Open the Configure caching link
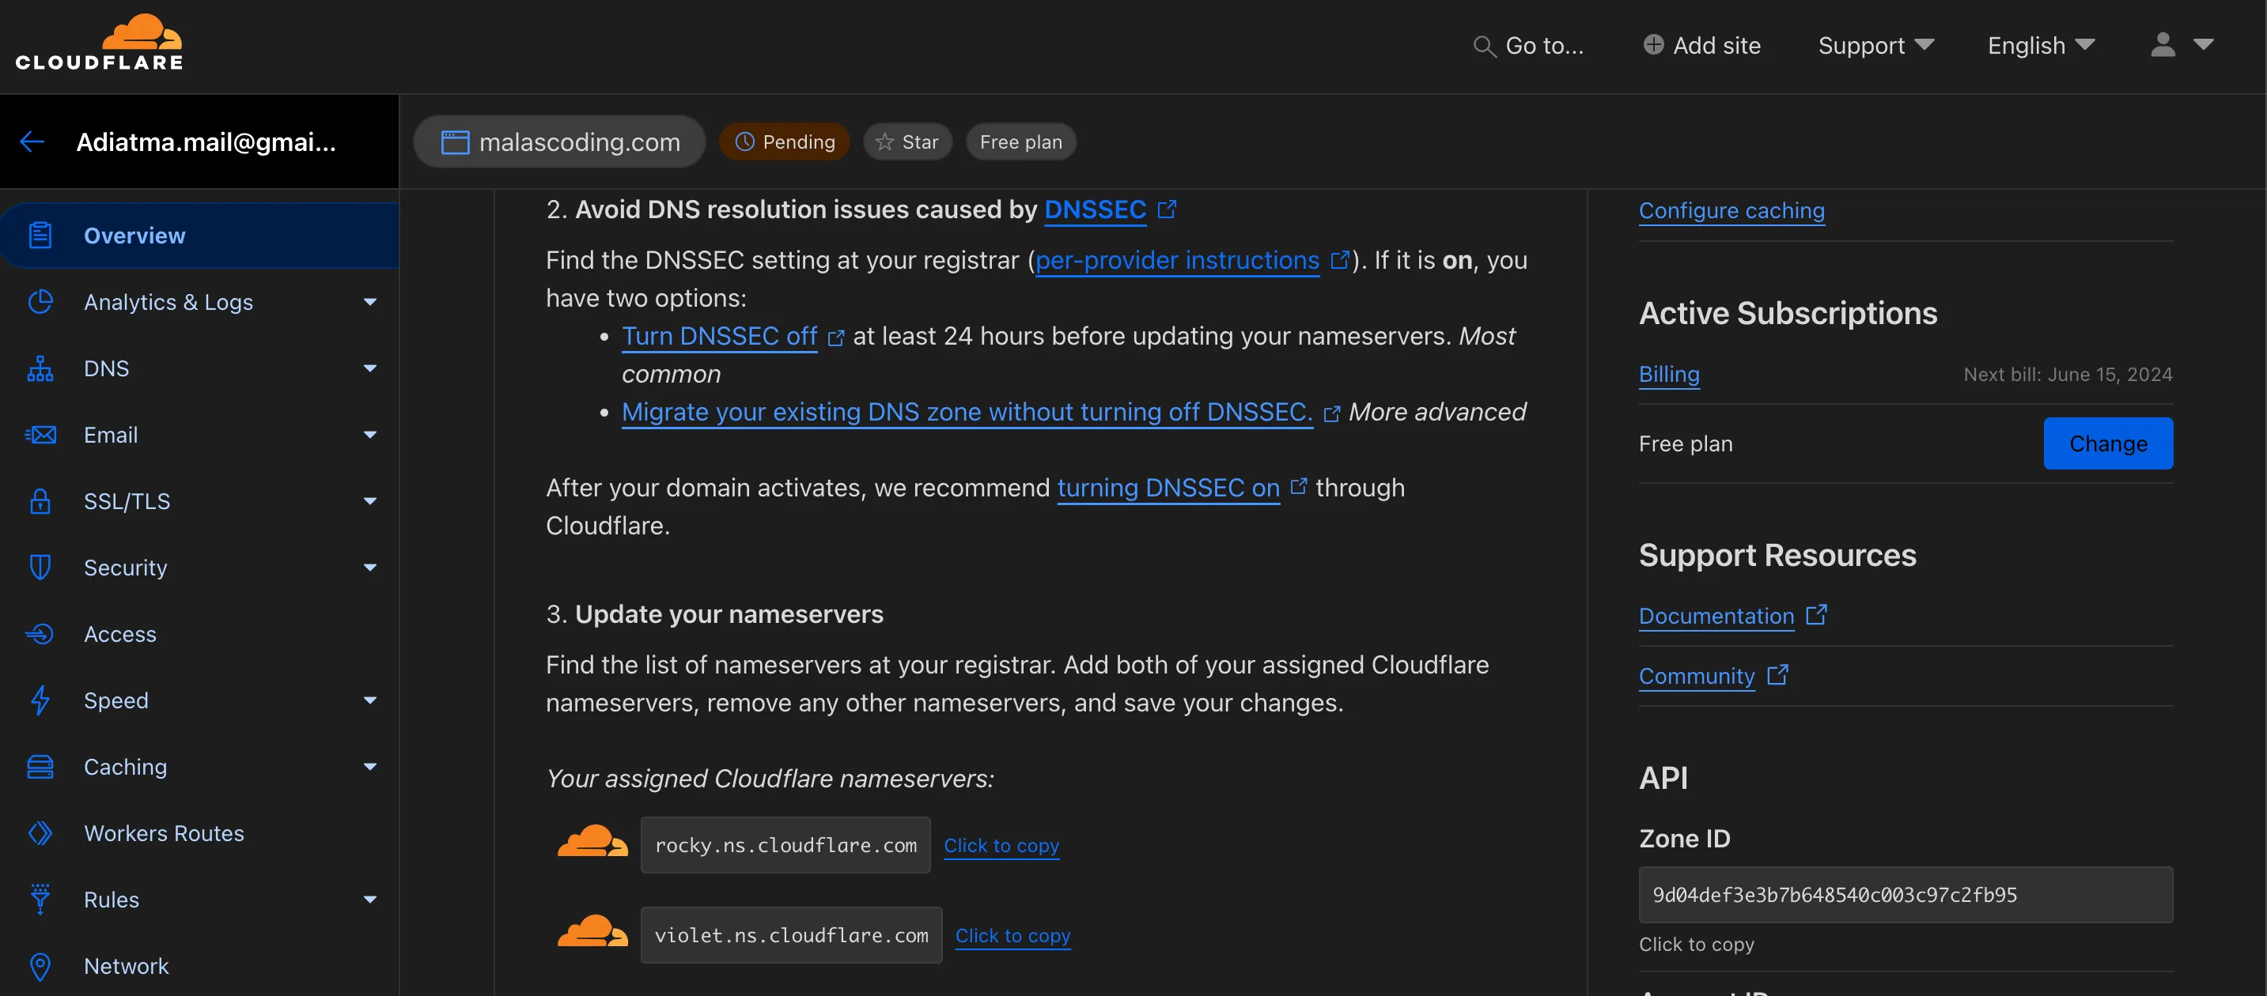Image resolution: width=2267 pixels, height=996 pixels. (x=1731, y=211)
